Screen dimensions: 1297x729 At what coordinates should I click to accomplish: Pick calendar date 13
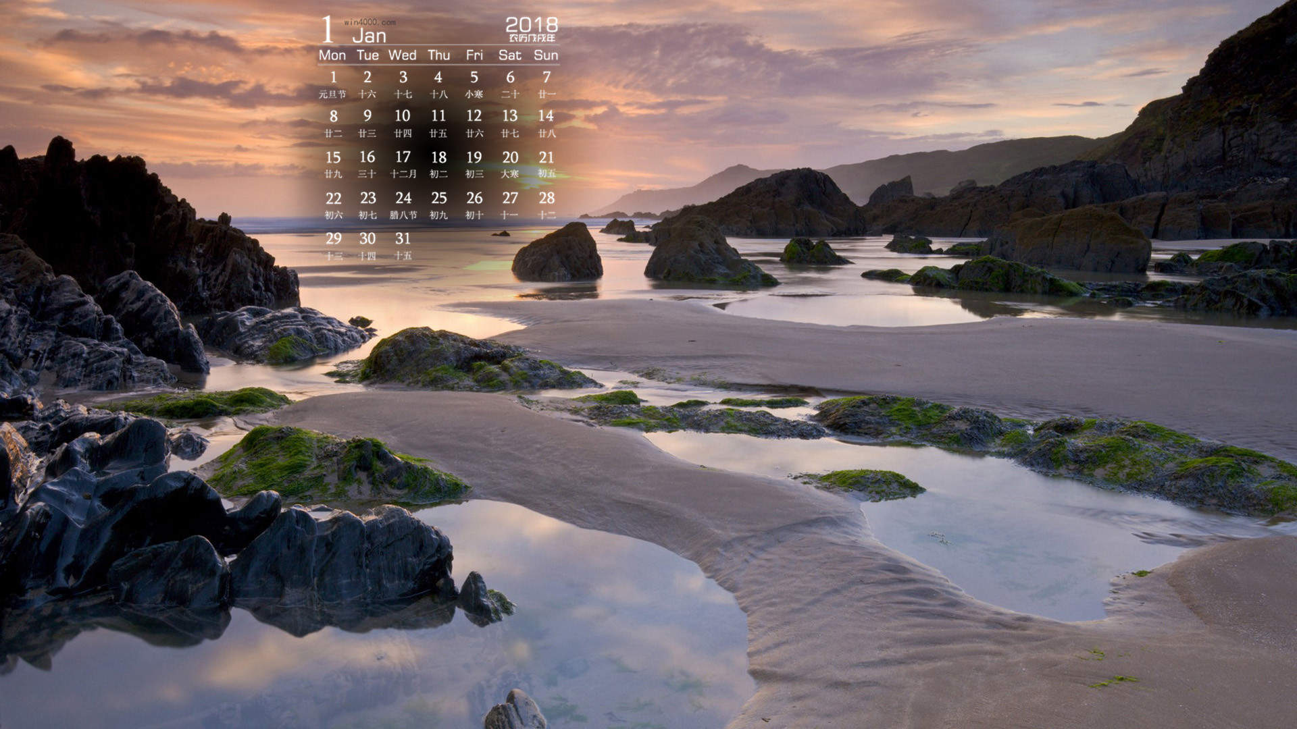pos(510,116)
